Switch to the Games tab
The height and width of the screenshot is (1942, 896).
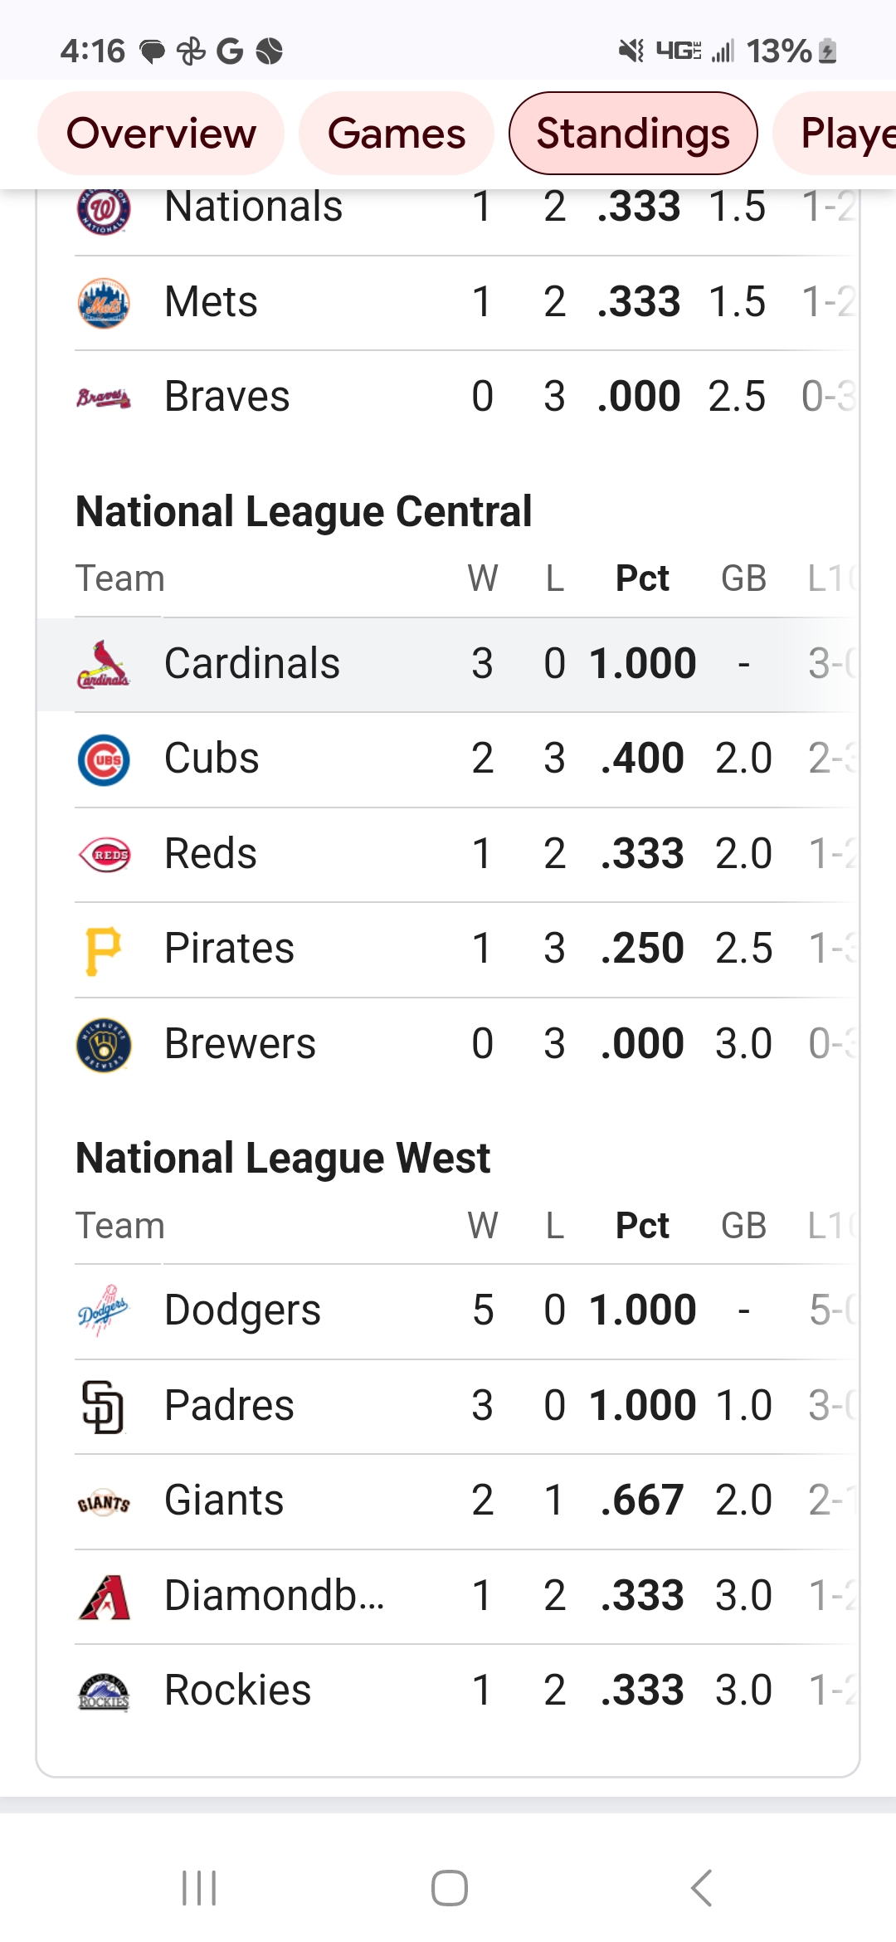click(397, 134)
